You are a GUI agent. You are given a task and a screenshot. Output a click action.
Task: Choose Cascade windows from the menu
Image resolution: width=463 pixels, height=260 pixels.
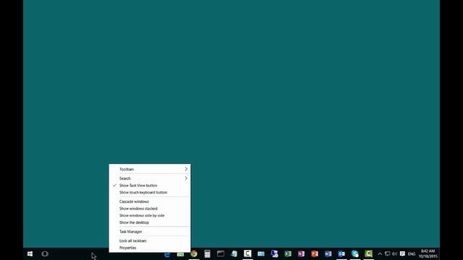[x=150, y=201]
